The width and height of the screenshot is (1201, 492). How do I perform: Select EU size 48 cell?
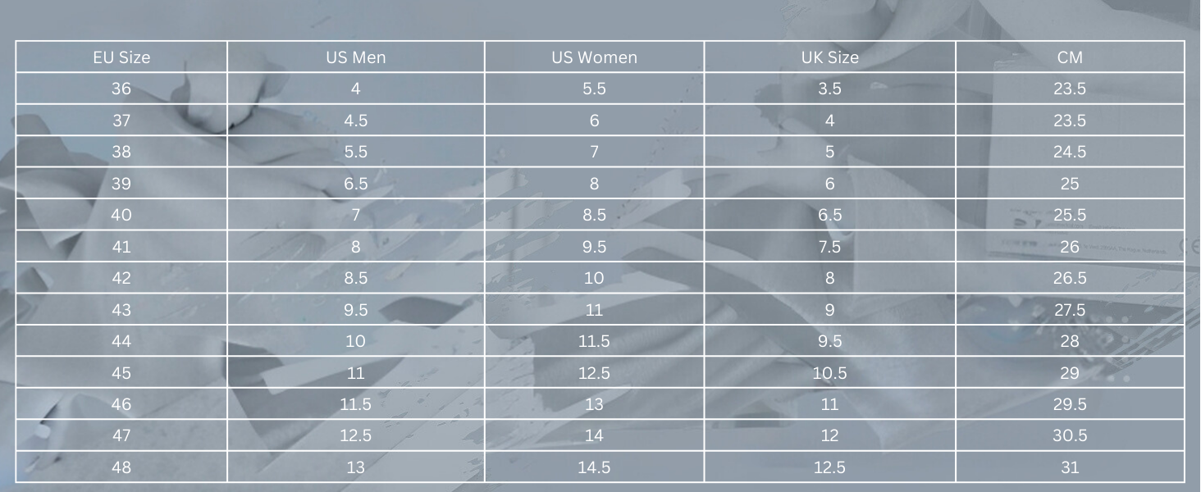[121, 467]
